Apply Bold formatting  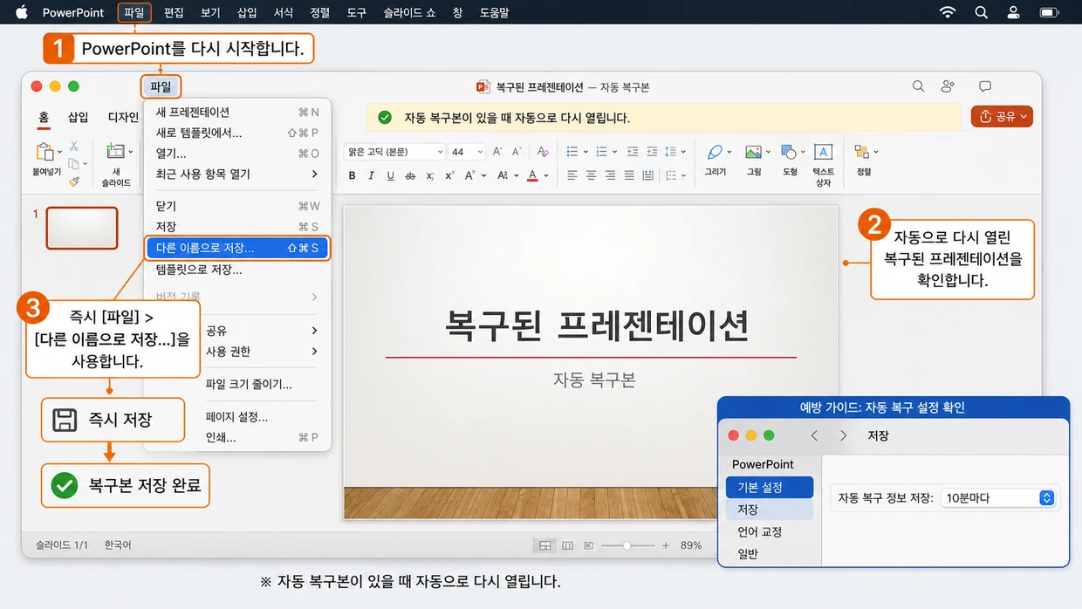353,175
